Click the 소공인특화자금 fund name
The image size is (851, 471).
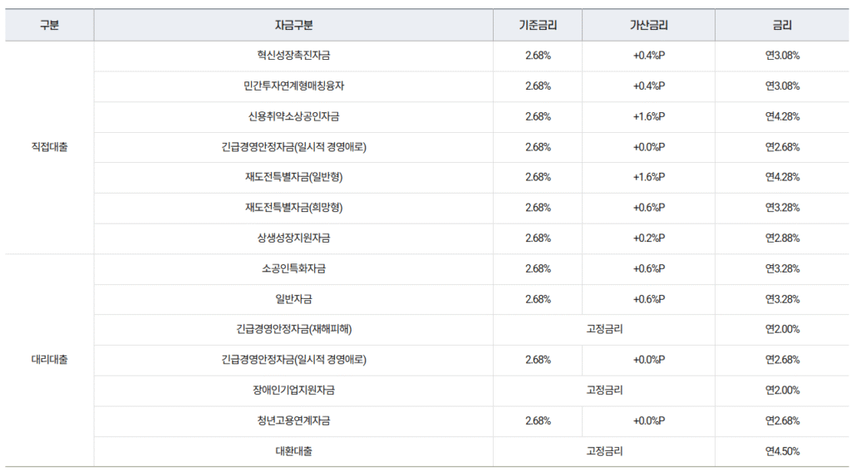pos(293,268)
